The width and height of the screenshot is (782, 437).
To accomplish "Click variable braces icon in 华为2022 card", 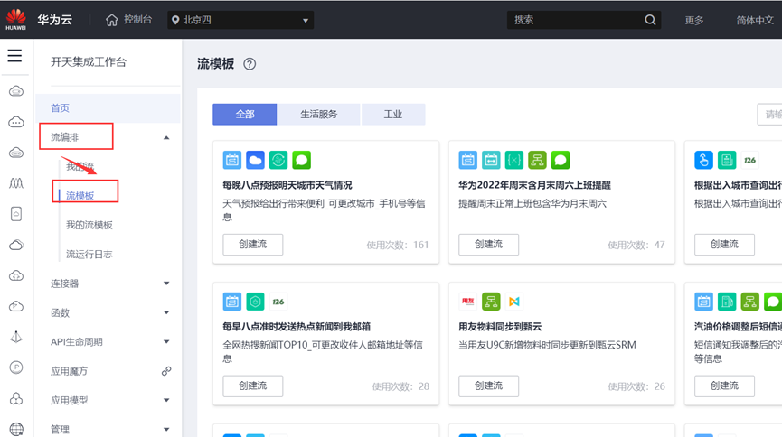I will (x=514, y=160).
